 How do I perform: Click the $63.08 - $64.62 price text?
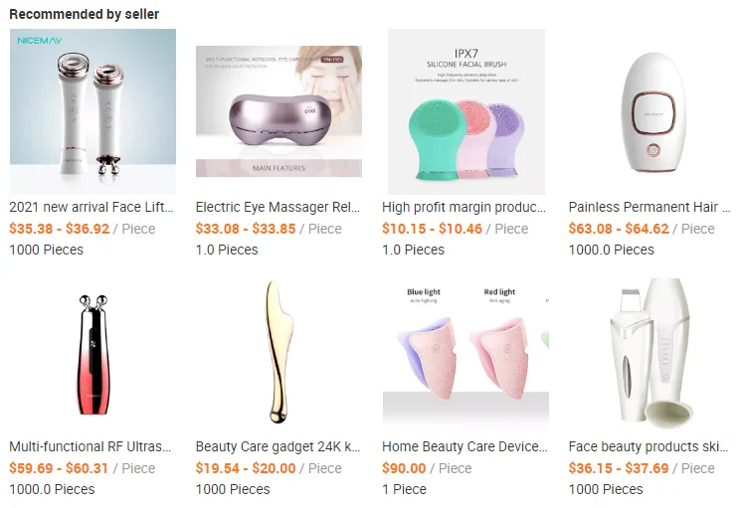[x=619, y=229]
